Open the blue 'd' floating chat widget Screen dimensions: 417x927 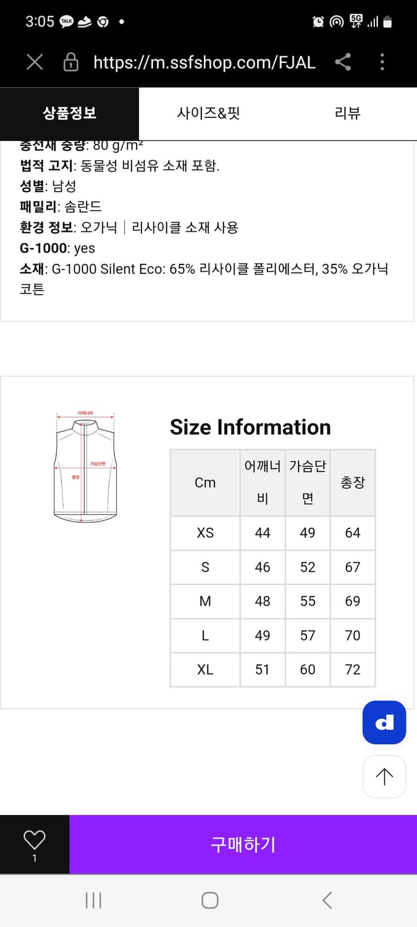pyautogui.click(x=384, y=722)
